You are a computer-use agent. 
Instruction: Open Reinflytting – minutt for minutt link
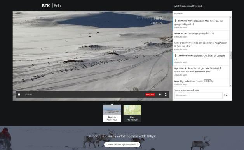(x=188, y=6)
